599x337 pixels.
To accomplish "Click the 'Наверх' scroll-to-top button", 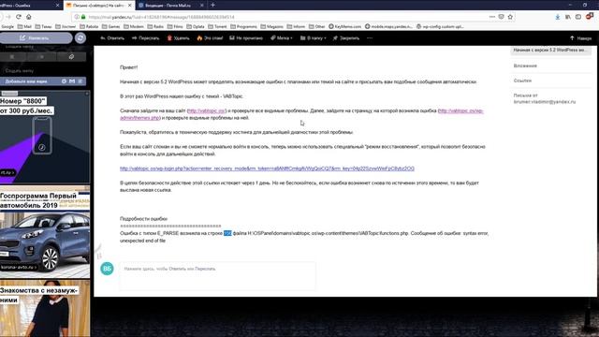I will [580, 38].
